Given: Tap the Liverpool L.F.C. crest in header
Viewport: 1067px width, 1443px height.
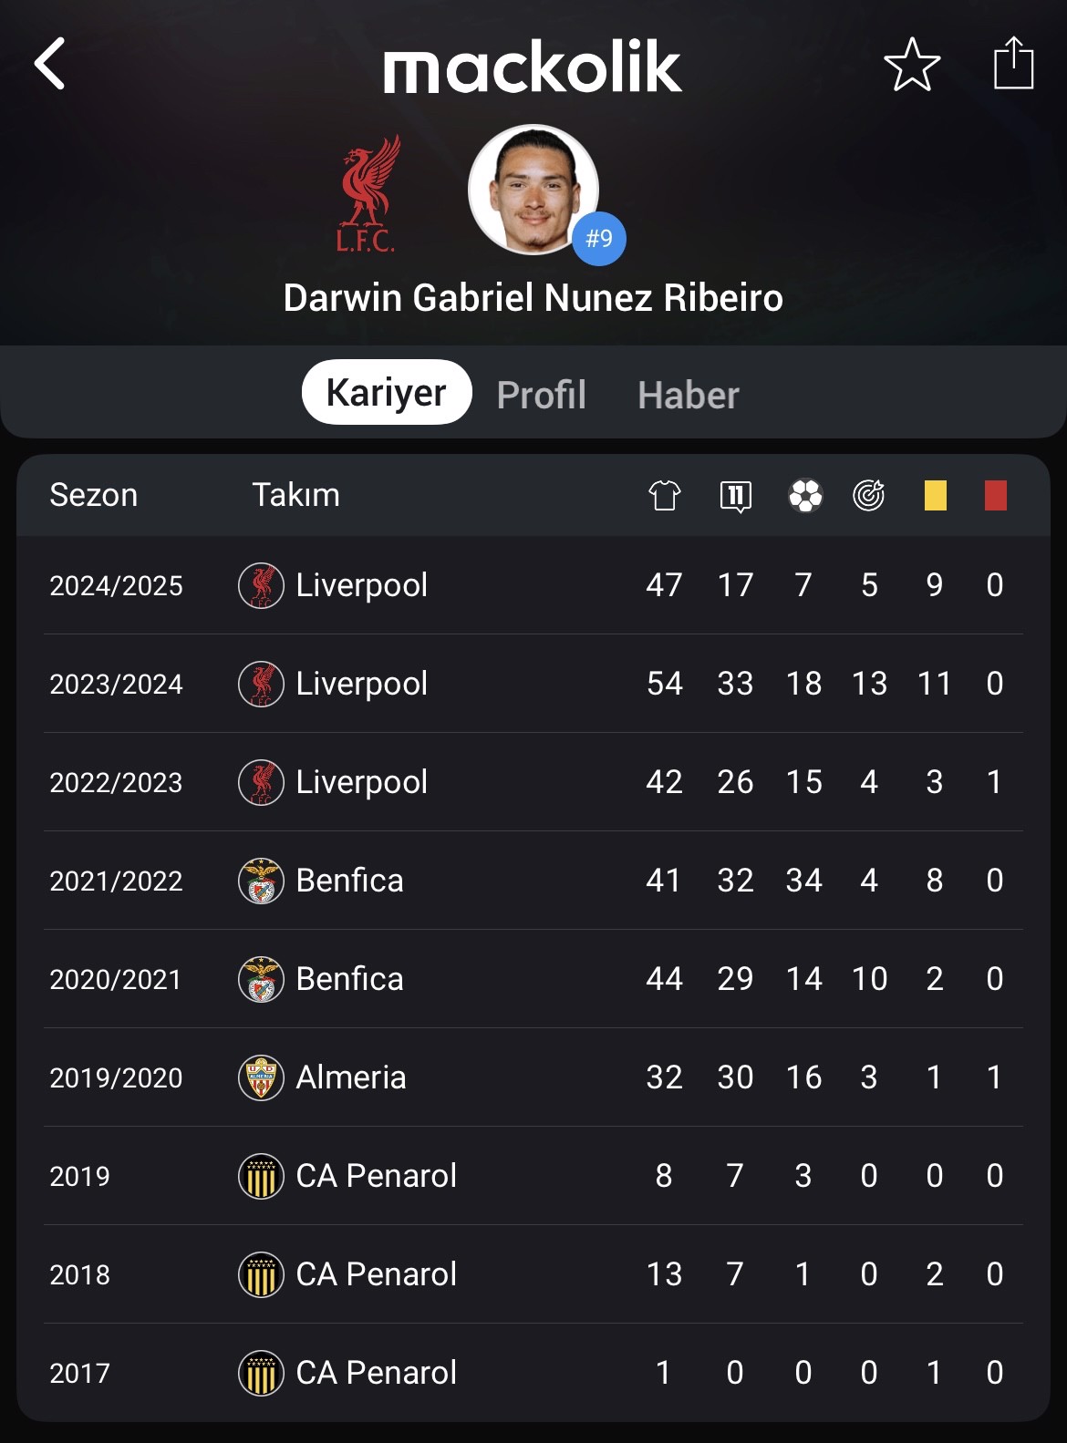Looking at the screenshot, I should [367, 193].
